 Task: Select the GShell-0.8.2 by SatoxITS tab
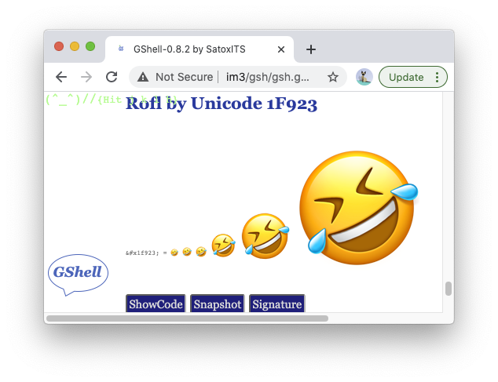click(x=189, y=49)
